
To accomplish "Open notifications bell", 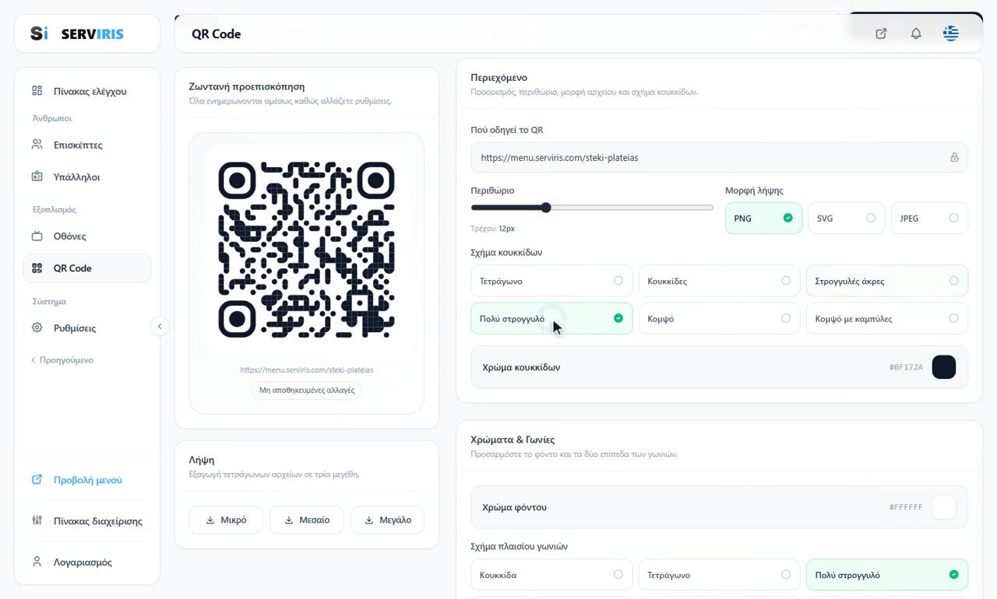I will click(916, 33).
